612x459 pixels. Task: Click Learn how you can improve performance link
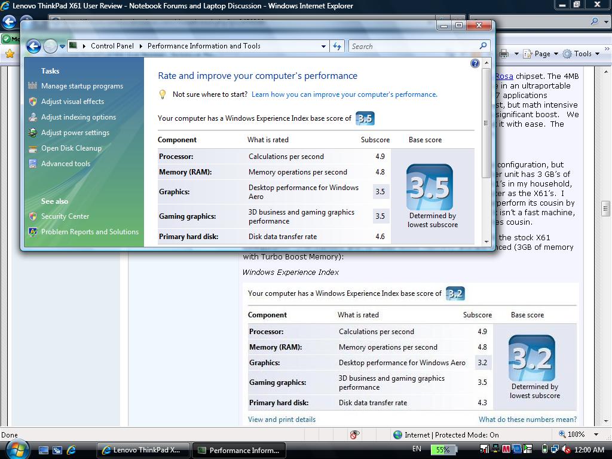[x=344, y=94]
